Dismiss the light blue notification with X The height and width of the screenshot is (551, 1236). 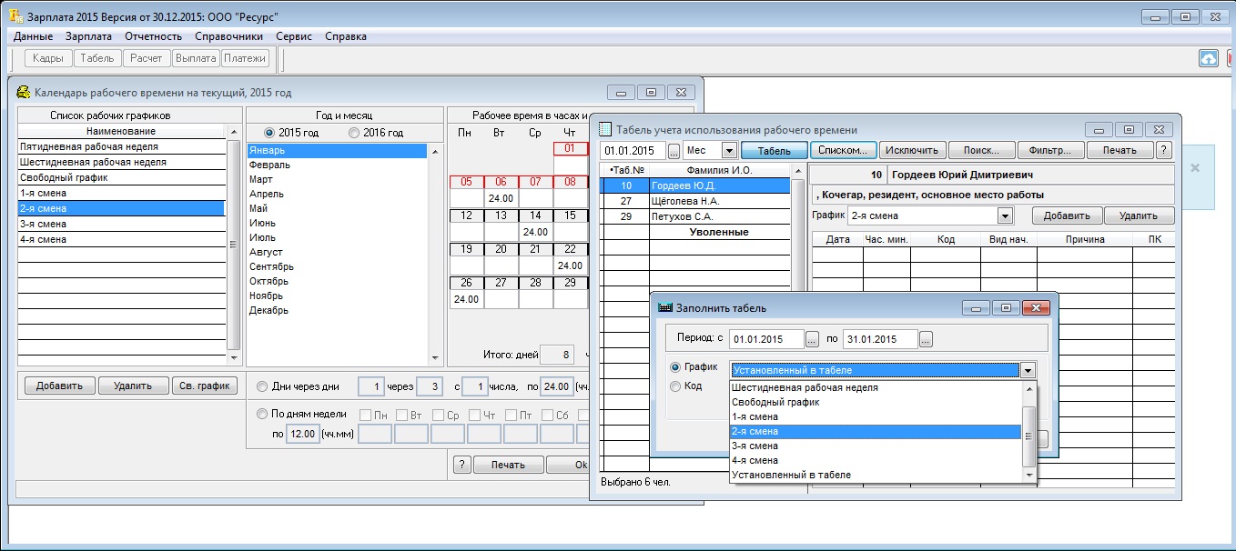1195,168
